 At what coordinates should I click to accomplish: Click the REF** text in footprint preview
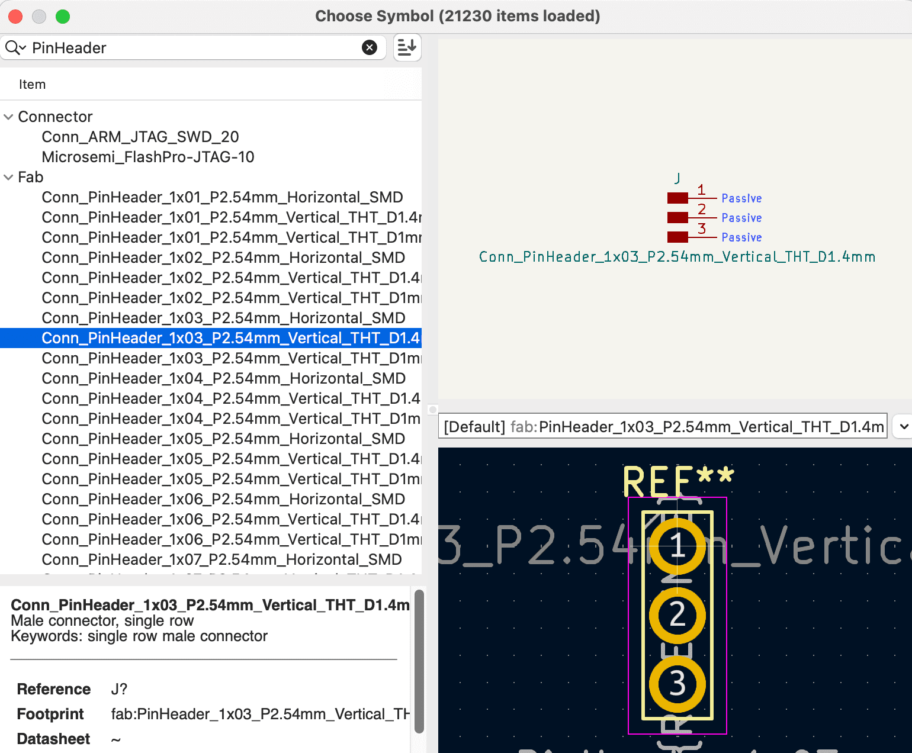[679, 481]
